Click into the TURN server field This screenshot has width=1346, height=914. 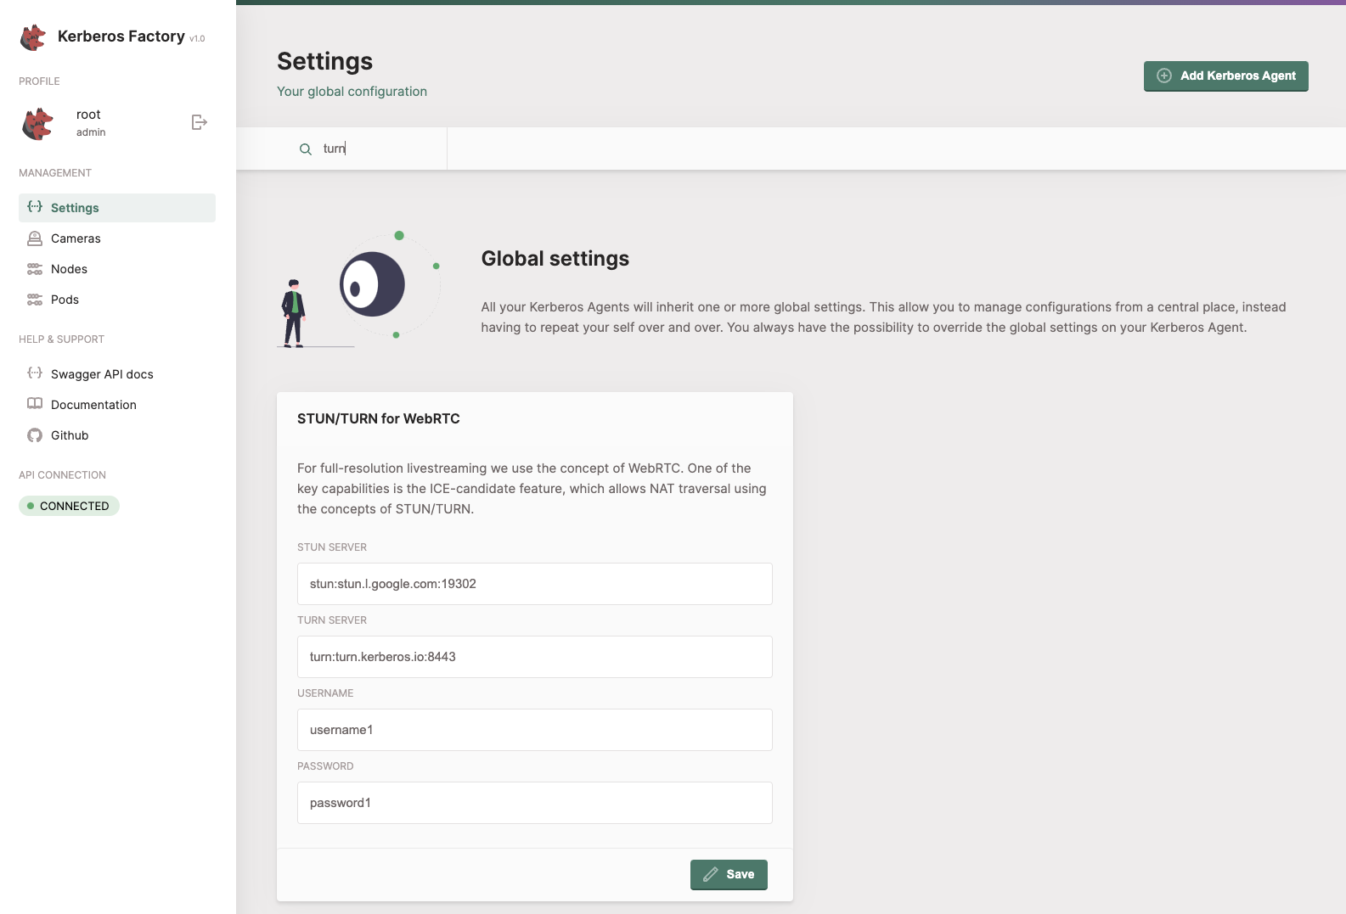click(534, 657)
